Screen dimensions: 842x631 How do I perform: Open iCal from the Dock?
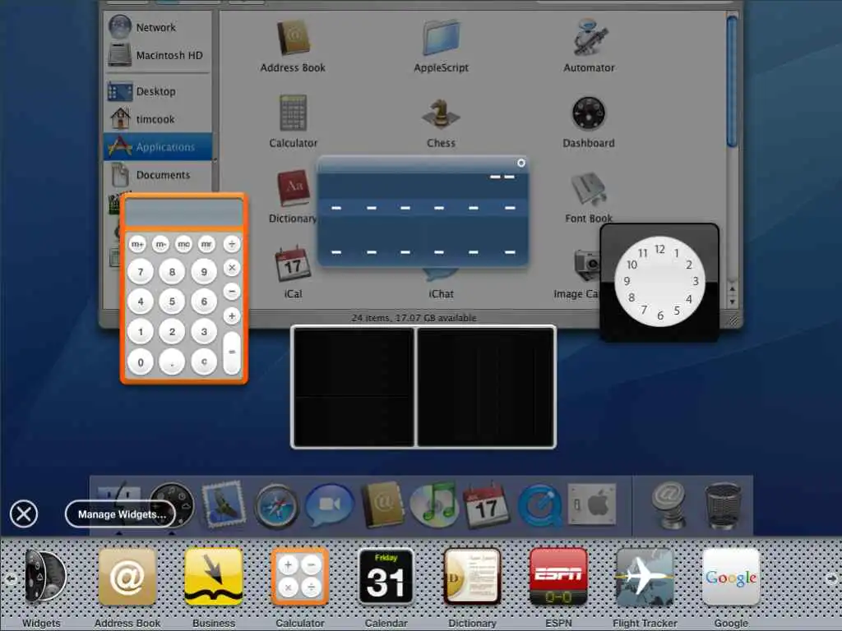pos(487,505)
